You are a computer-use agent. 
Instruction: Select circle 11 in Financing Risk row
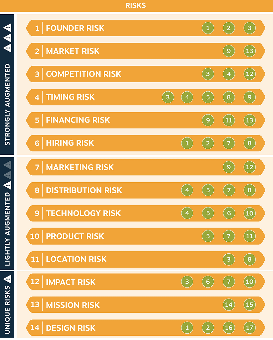click(x=229, y=120)
